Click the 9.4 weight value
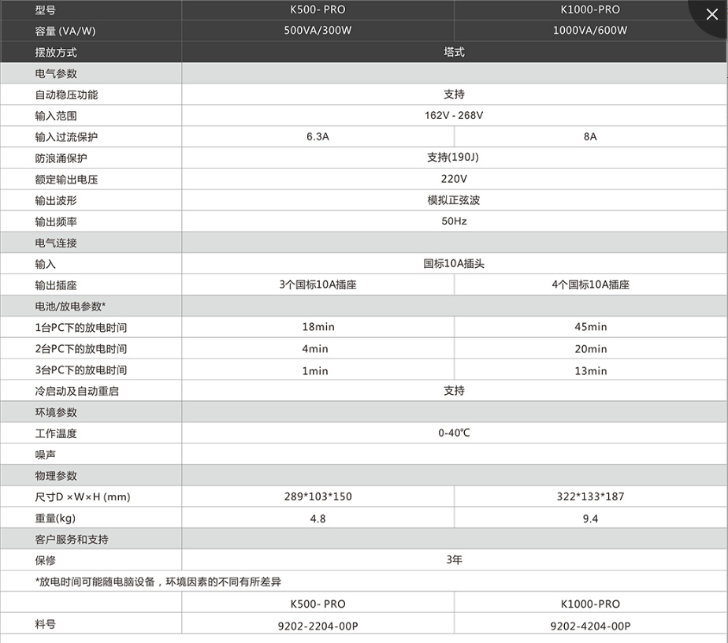Screen dimensions: 728x643 590,518
